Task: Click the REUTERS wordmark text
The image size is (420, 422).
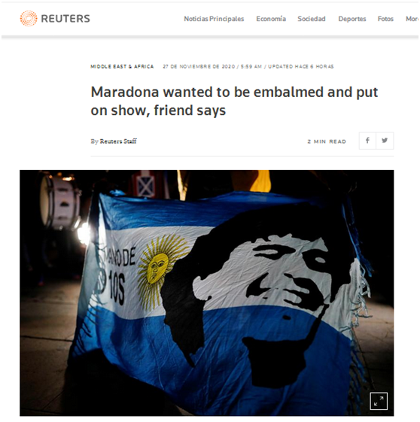Action: 65,19
